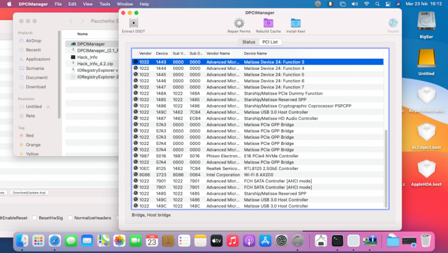The height and width of the screenshot is (253, 448).
Task: Click the Extract DSDT toolbar icon
Action: (133, 24)
